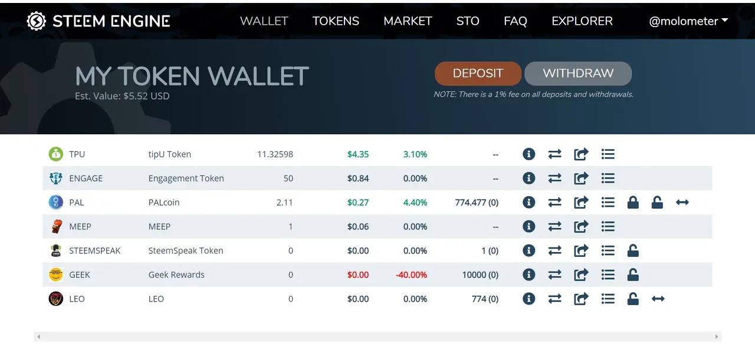755x347 pixels.
Task: Click the WITHDRAW button
Action: pos(578,74)
